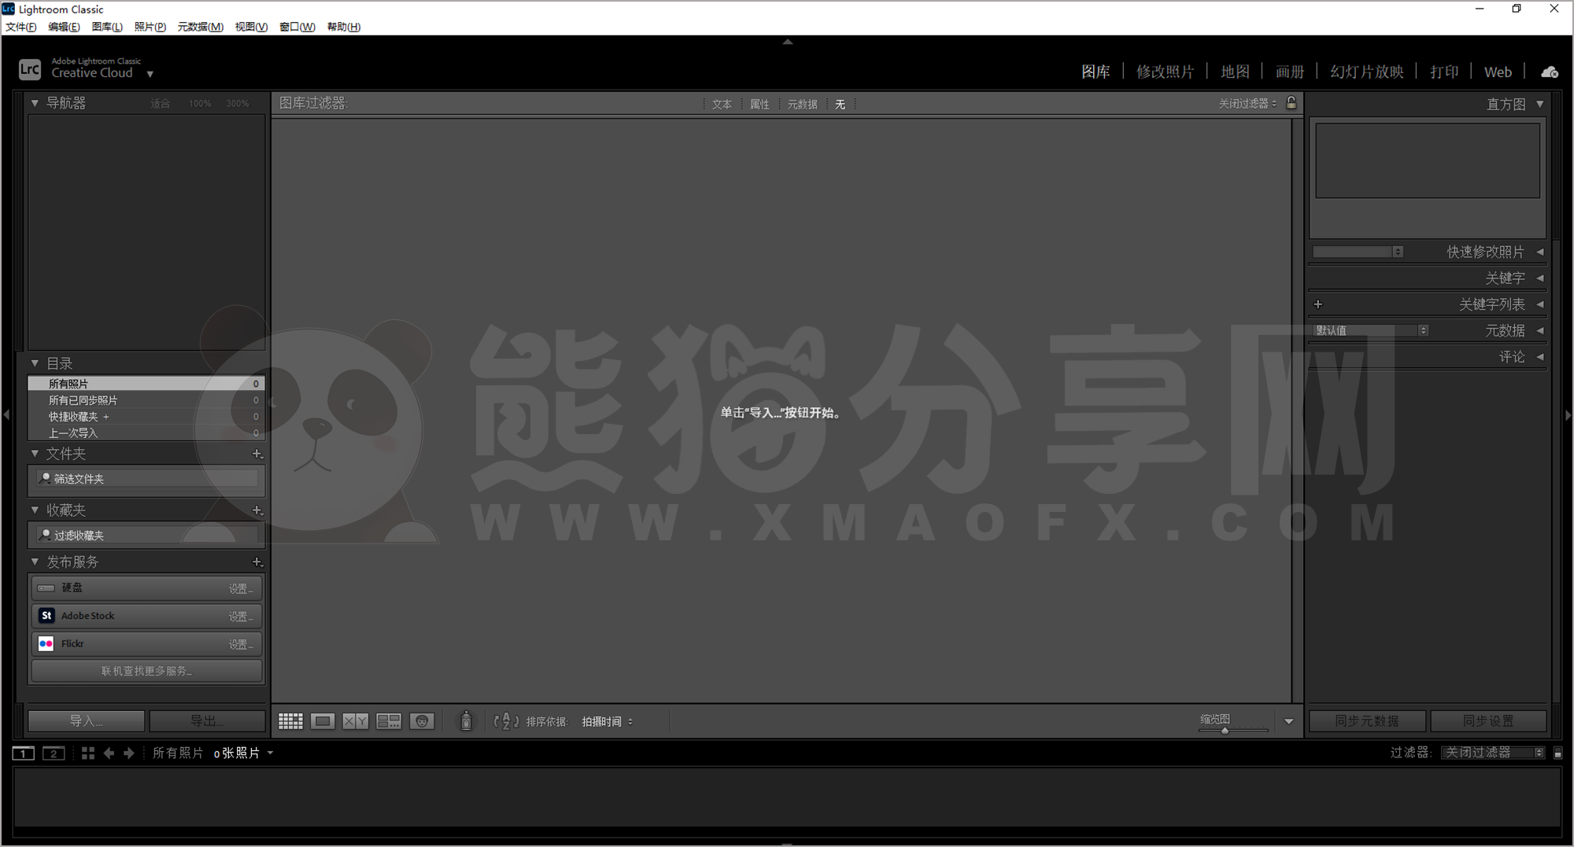Select 无 in the library filter bar
This screenshot has height=847, width=1574.
click(840, 104)
